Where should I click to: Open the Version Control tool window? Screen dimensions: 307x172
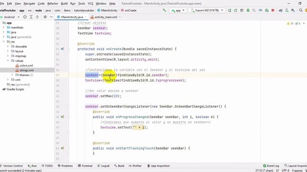[12, 166]
